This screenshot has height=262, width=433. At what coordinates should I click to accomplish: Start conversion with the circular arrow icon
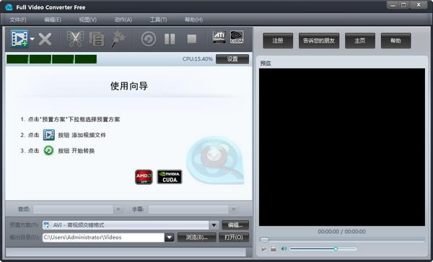pyautogui.click(x=149, y=39)
